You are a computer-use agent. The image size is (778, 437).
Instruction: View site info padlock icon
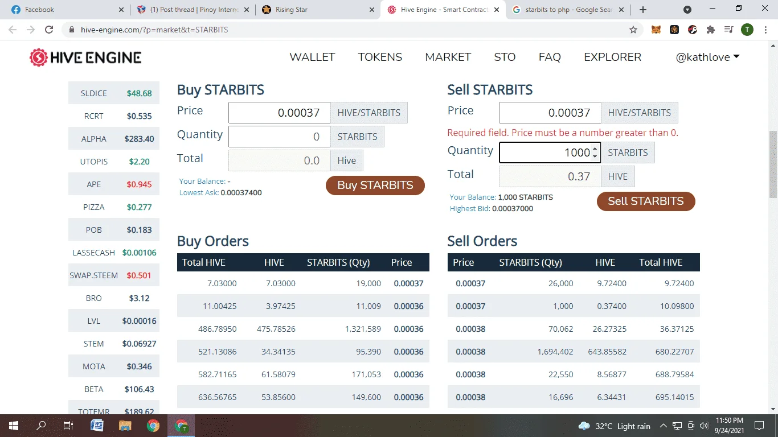coord(71,30)
